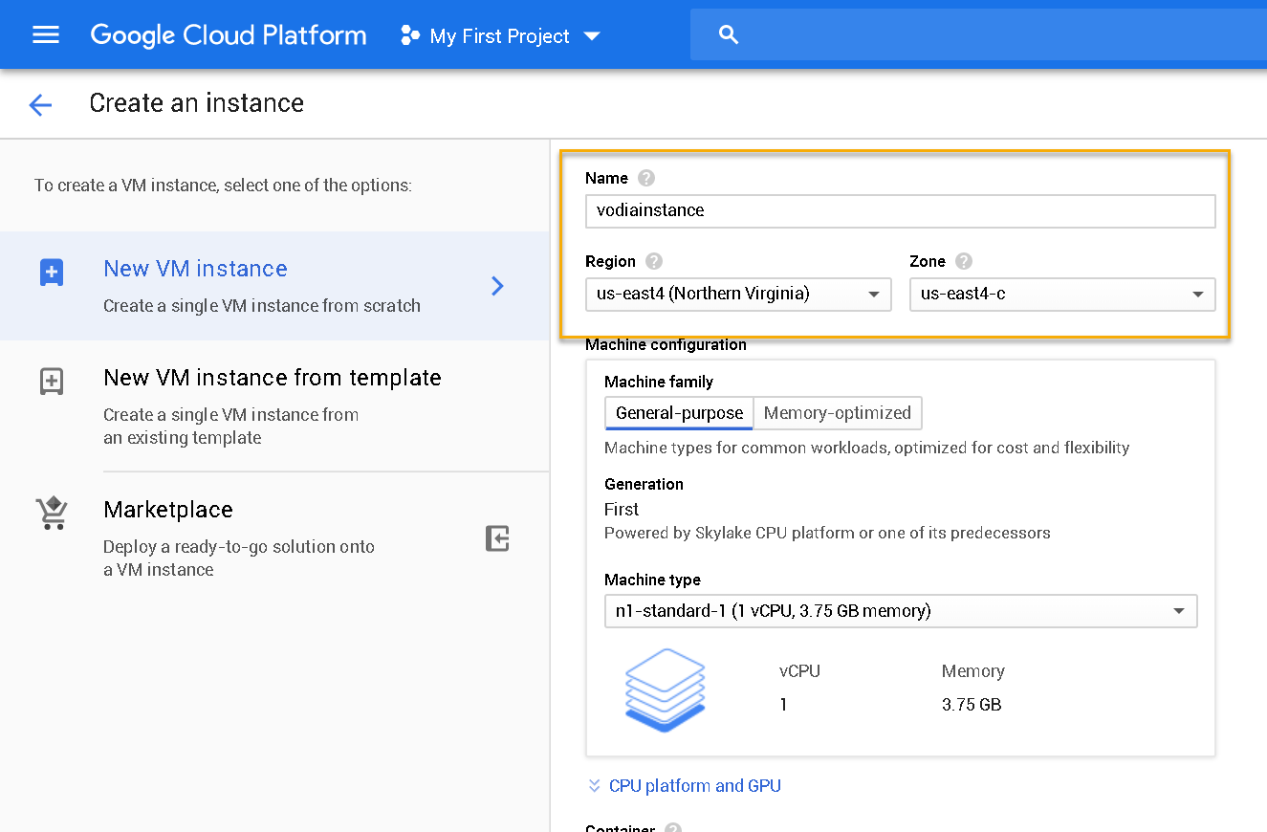Image resolution: width=1267 pixels, height=832 pixels.
Task: Click the Marketplace shopping cart icon
Action: 52,514
